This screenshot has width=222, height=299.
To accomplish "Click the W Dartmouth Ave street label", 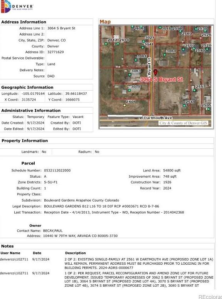I will [156, 118].
